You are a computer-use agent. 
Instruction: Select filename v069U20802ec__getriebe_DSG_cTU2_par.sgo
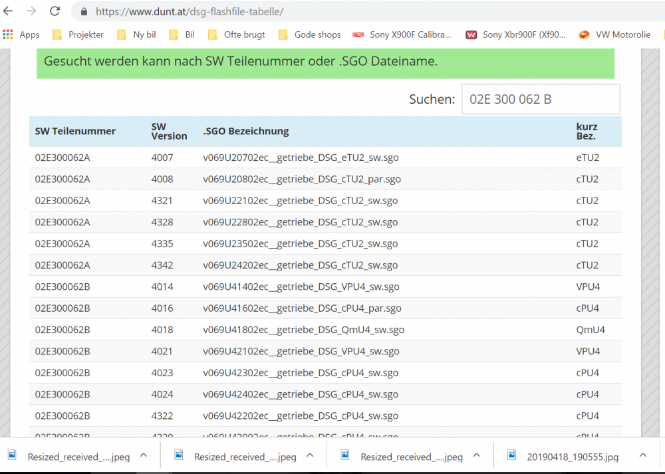click(x=302, y=179)
